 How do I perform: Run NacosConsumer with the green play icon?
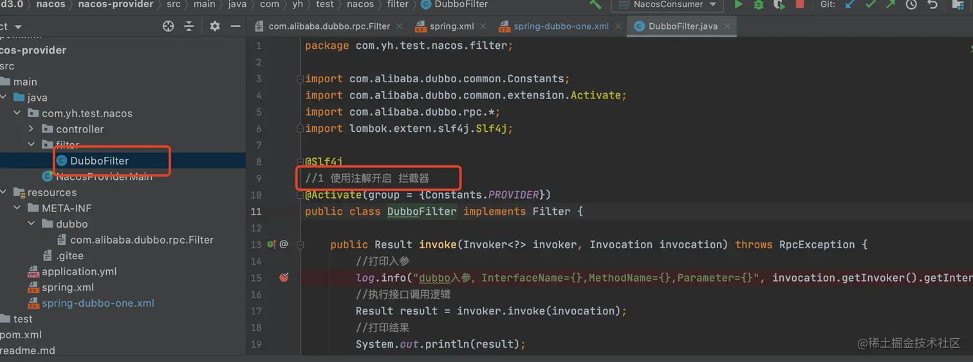tap(739, 5)
